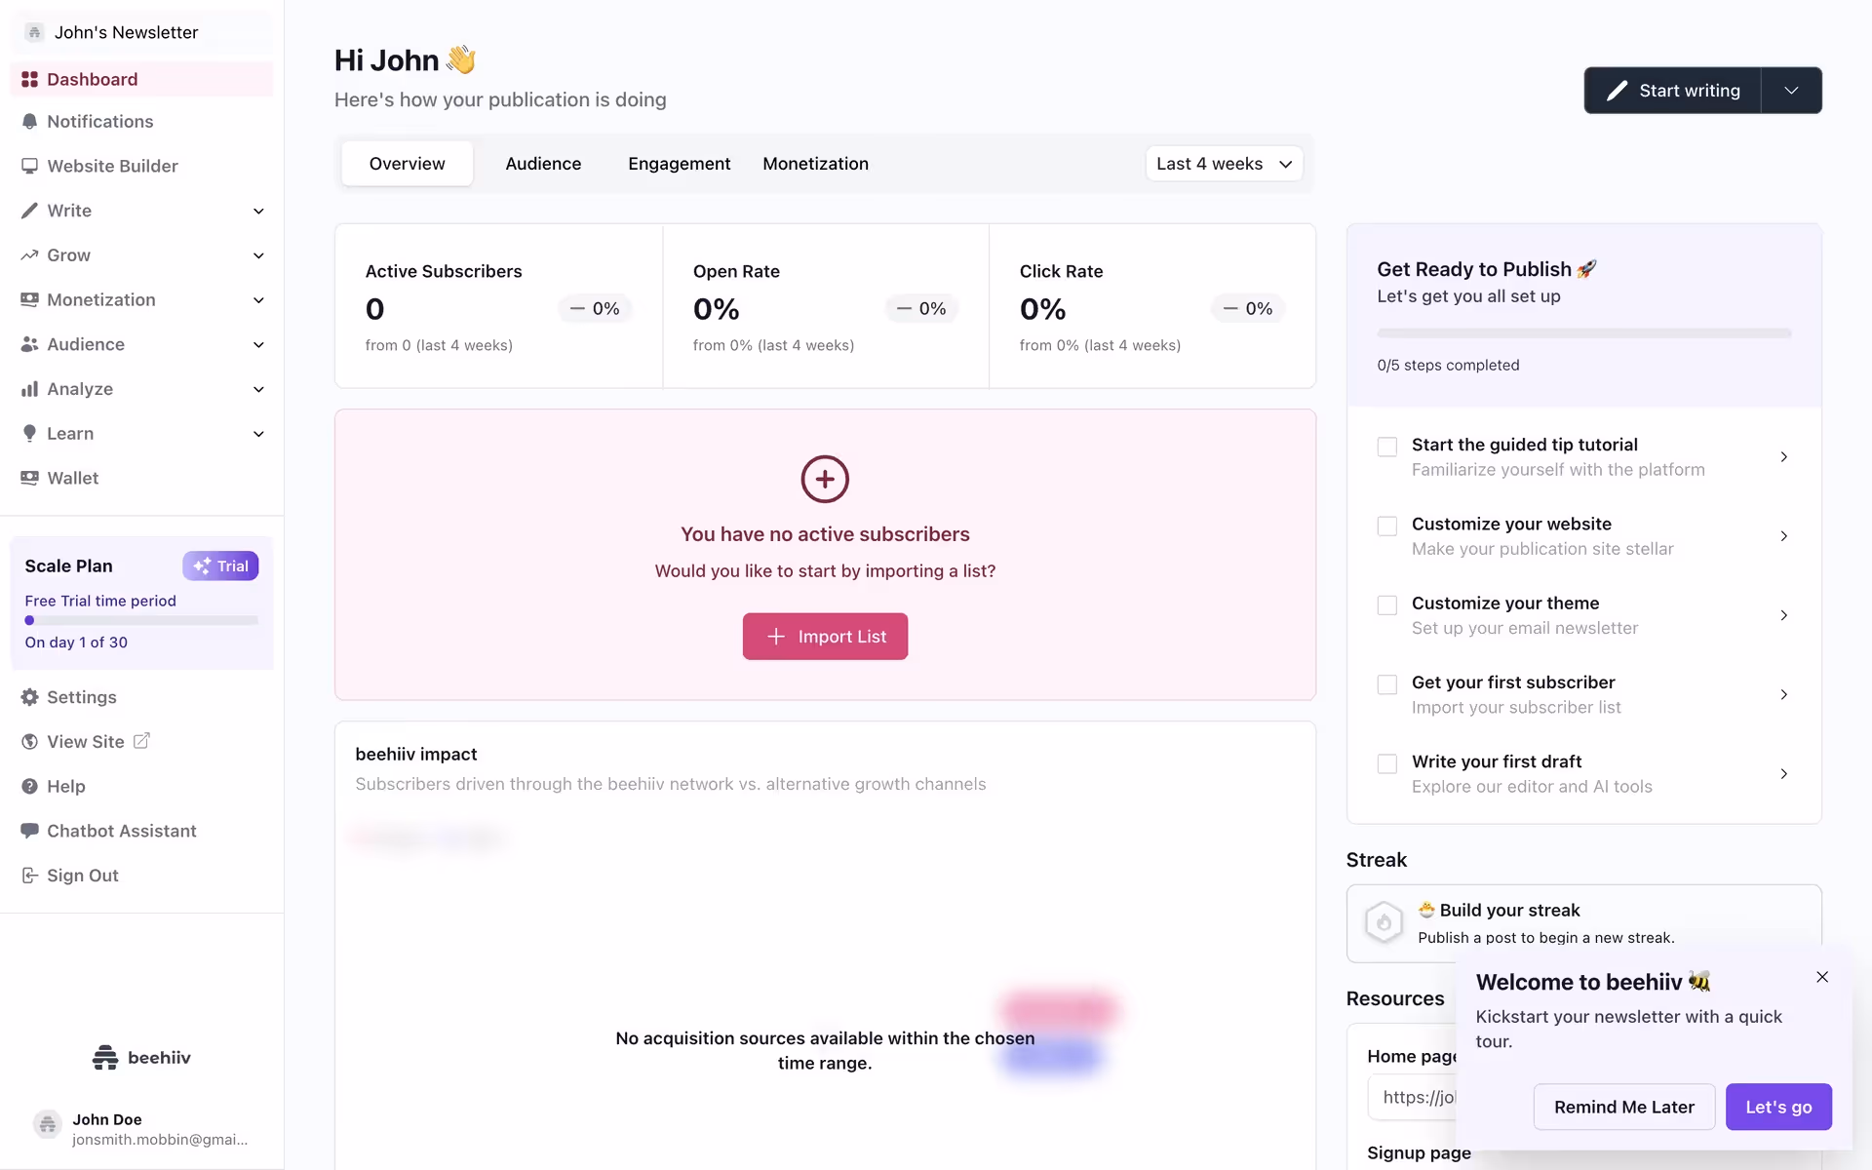Expand the Start writing dropdown arrow
Viewport: 1872px width, 1170px height.
pyautogui.click(x=1791, y=91)
